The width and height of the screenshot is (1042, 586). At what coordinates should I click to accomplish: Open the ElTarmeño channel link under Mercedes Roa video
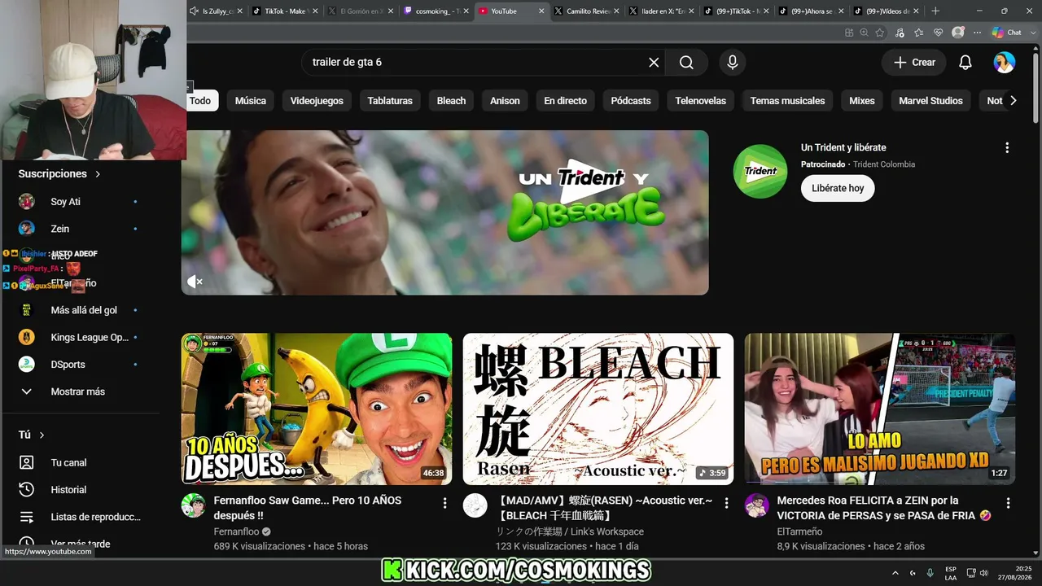[799, 531]
